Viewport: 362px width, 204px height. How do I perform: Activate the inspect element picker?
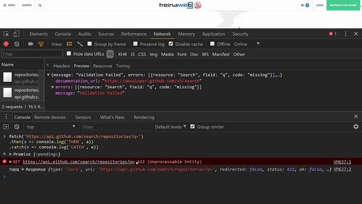click(6, 34)
